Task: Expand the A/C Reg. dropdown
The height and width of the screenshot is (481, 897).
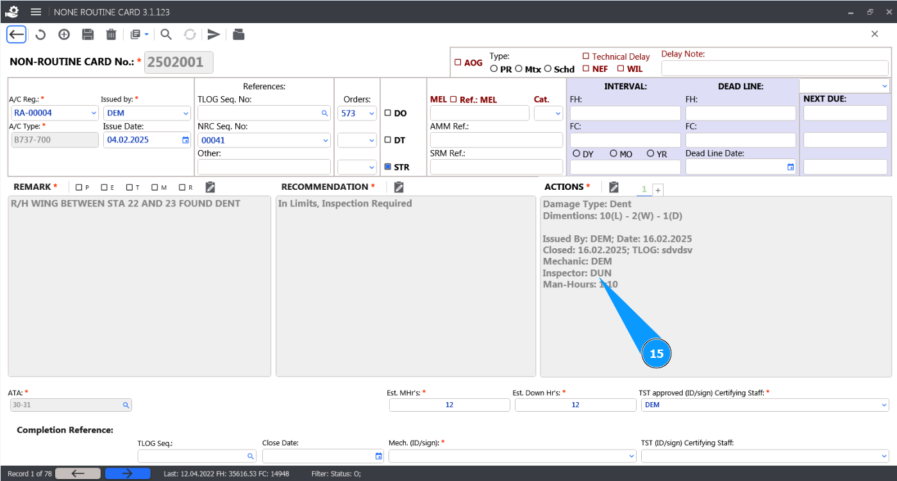Action: click(x=94, y=114)
